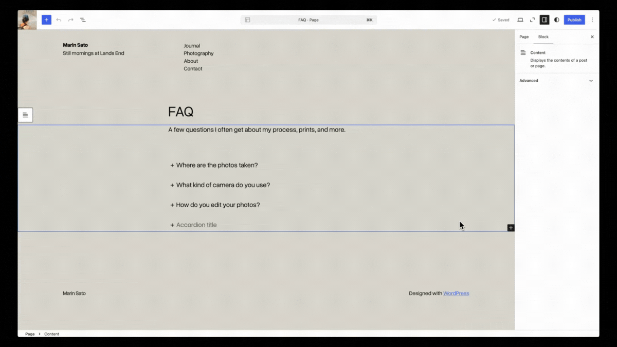Click the device preview laptop icon

(520, 20)
